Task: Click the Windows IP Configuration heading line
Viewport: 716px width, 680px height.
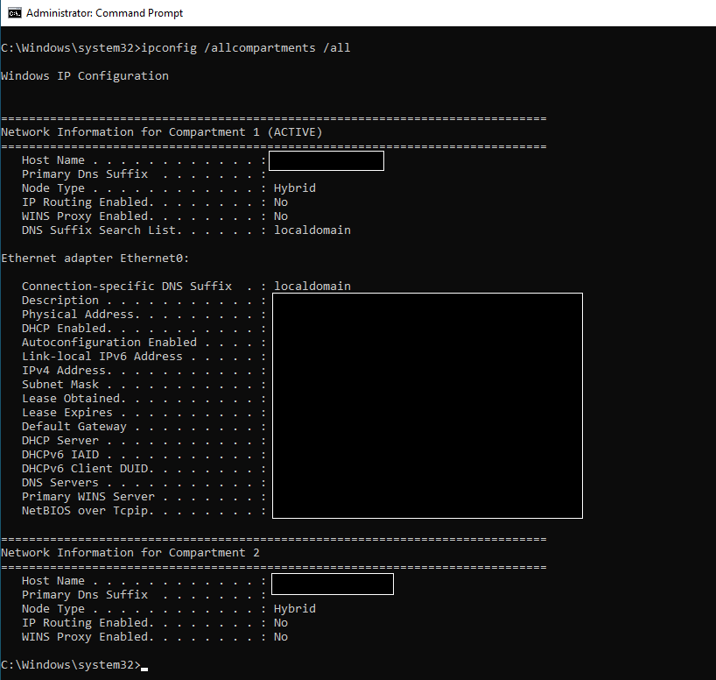Action: pyautogui.click(x=85, y=76)
